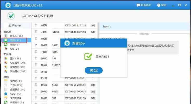The width and height of the screenshot is (191, 104).
Task: Maximize the recovery app window
Action: 180,5
